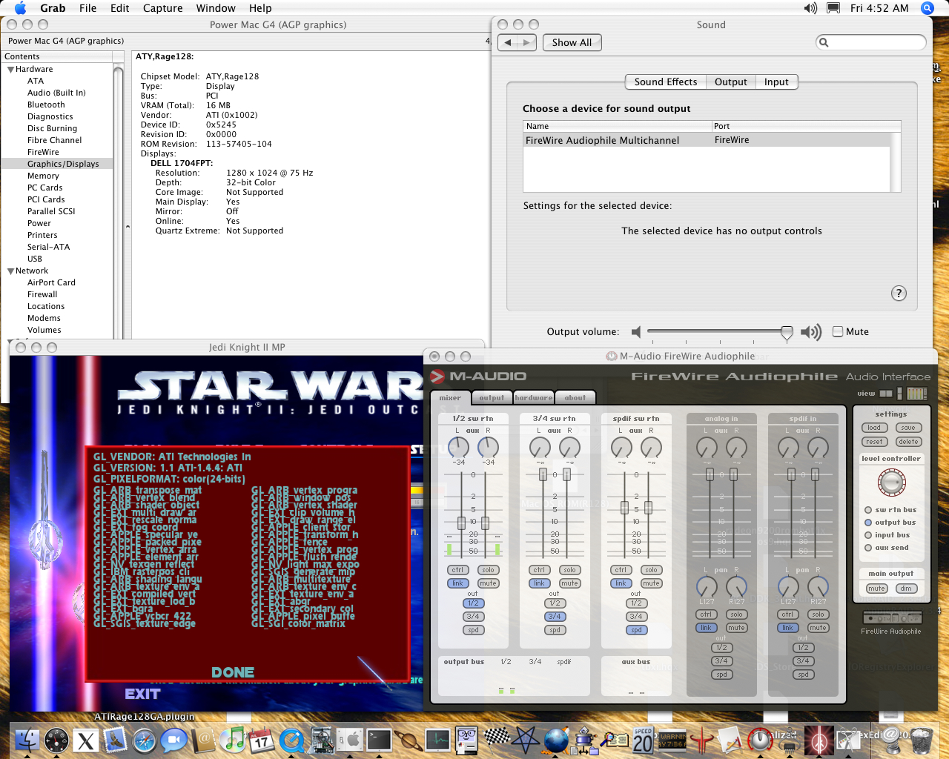Click M-Audio view layout grid icon
Viewport: 949px width, 759px height.
click(917, 394)
